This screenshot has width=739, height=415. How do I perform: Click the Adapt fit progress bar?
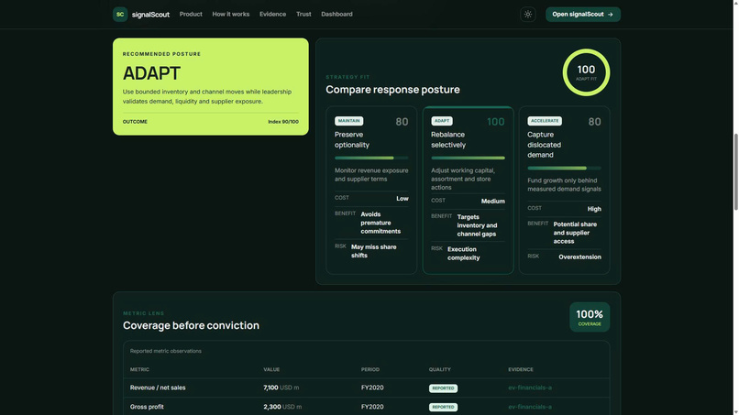[x=468, y=158]
